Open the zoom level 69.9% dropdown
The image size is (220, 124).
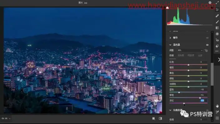6,118
